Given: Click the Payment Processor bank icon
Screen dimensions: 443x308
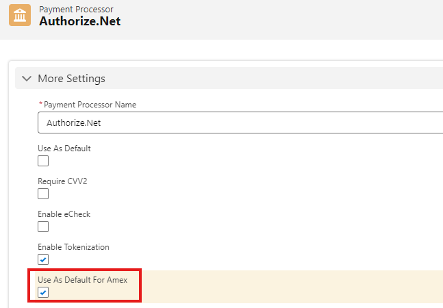Looking at the screenshot, I should pyautogui.click(x=20, y=15).
